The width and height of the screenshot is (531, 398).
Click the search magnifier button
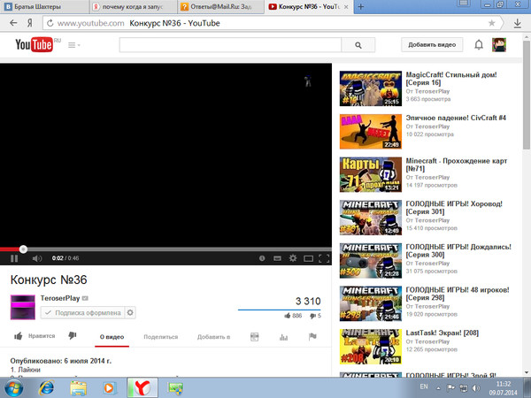click(358, 45)
